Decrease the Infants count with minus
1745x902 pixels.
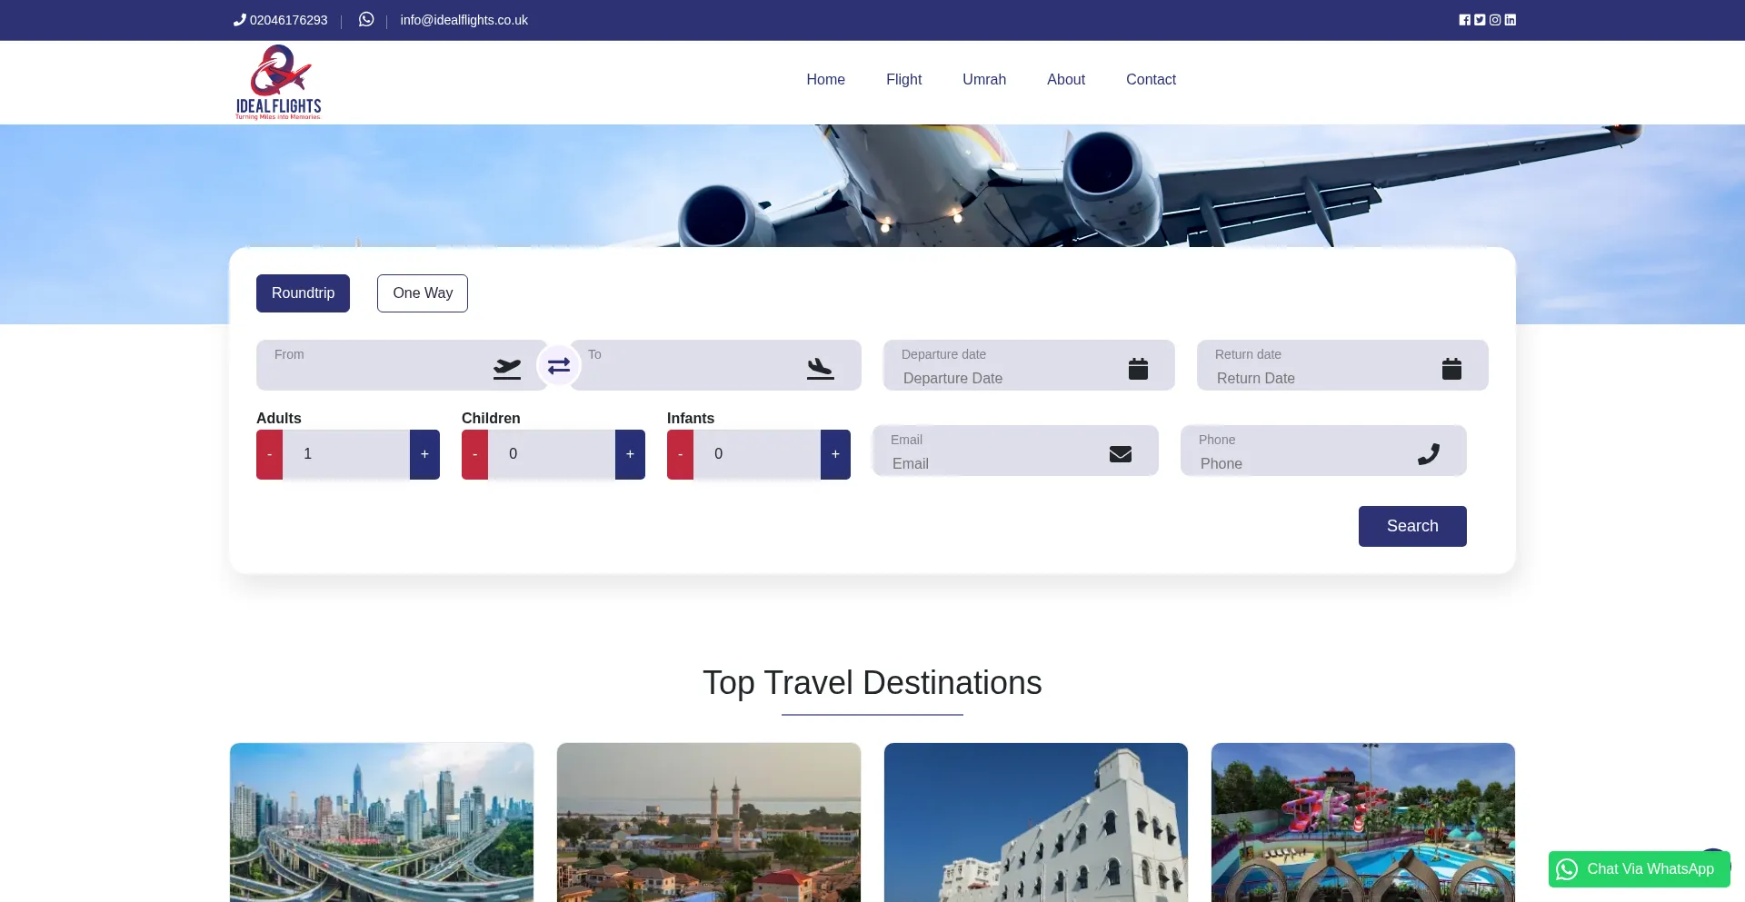[680, 454]
